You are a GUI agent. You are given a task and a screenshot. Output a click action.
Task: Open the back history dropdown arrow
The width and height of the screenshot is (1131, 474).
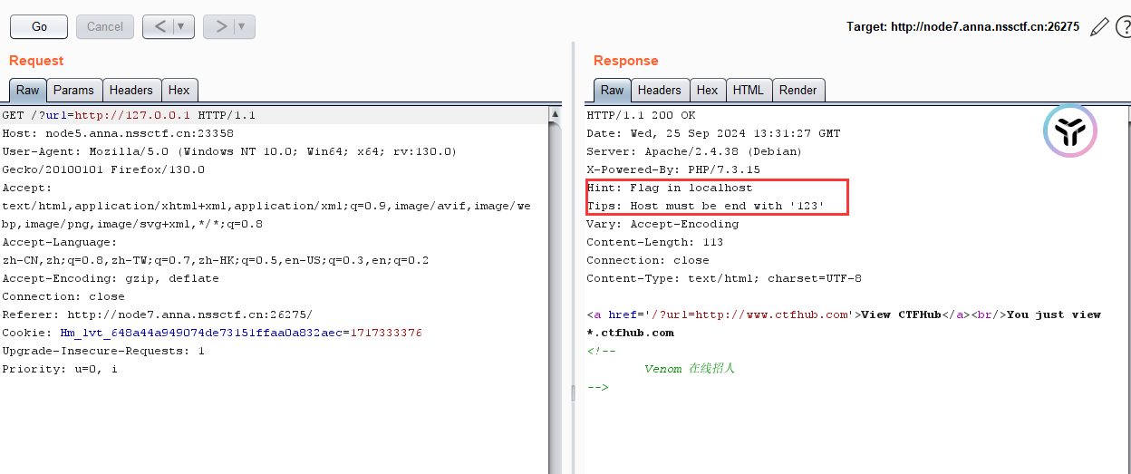[x=182, y=26]
